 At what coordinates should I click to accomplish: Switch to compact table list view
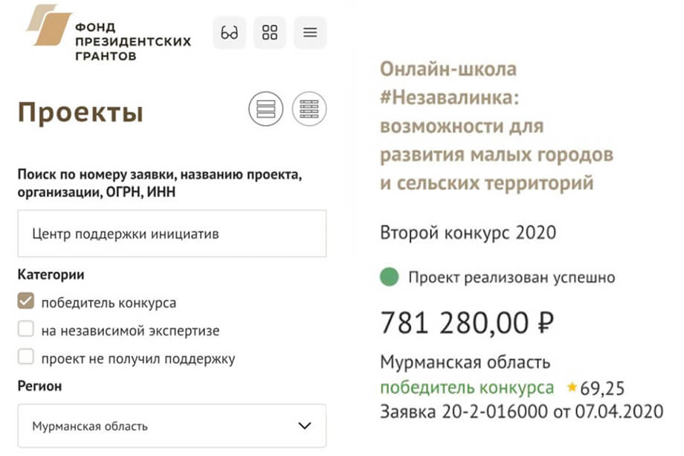coord(309,109)
